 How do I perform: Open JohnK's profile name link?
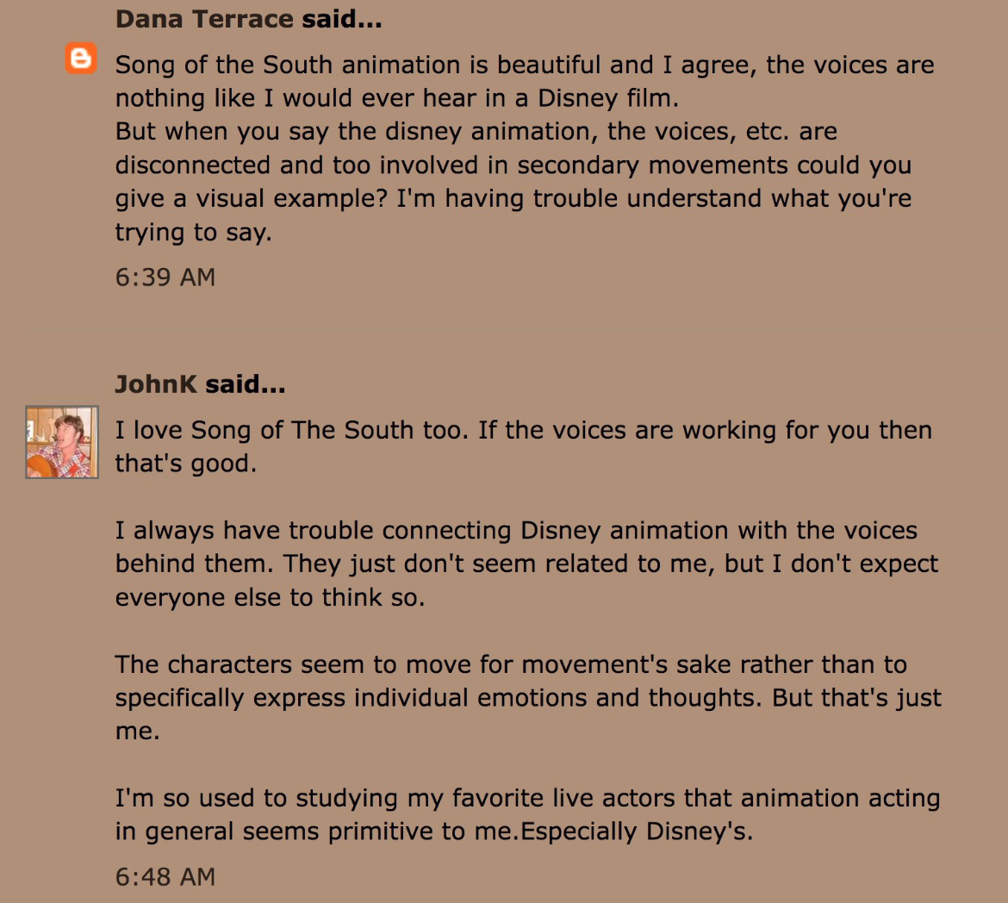[156, 384]
